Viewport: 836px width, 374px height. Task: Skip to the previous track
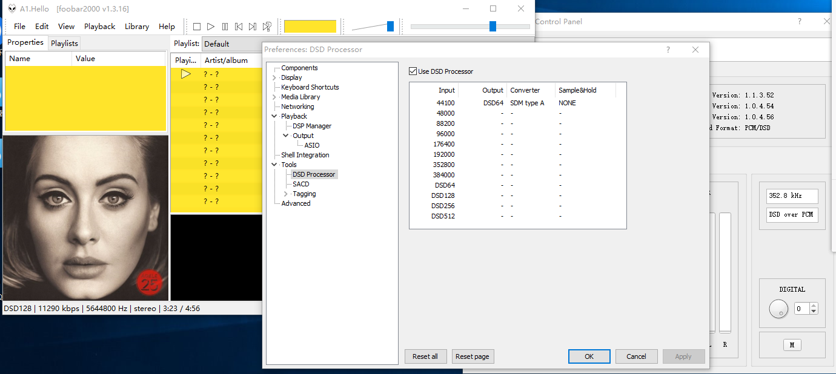239,27
